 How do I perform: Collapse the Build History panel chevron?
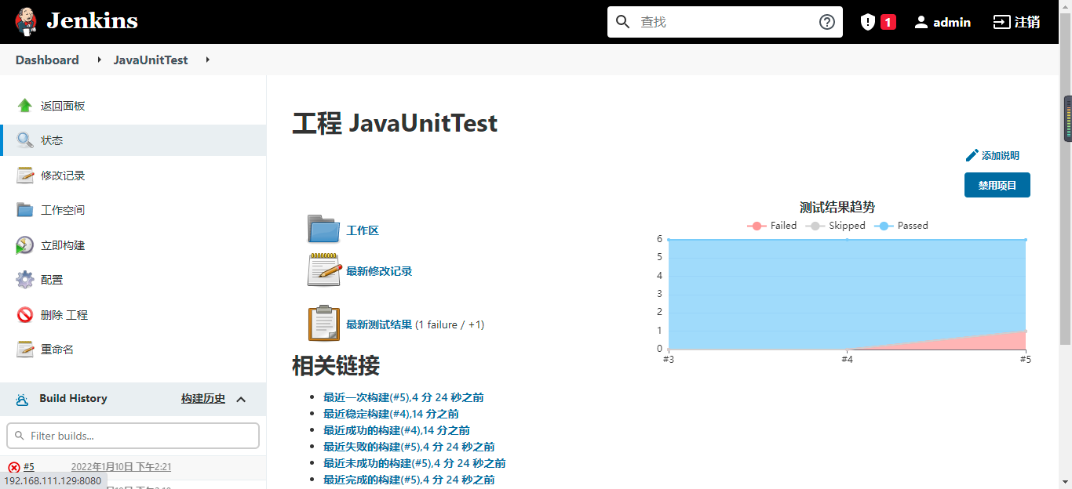[x=241, y=399]
